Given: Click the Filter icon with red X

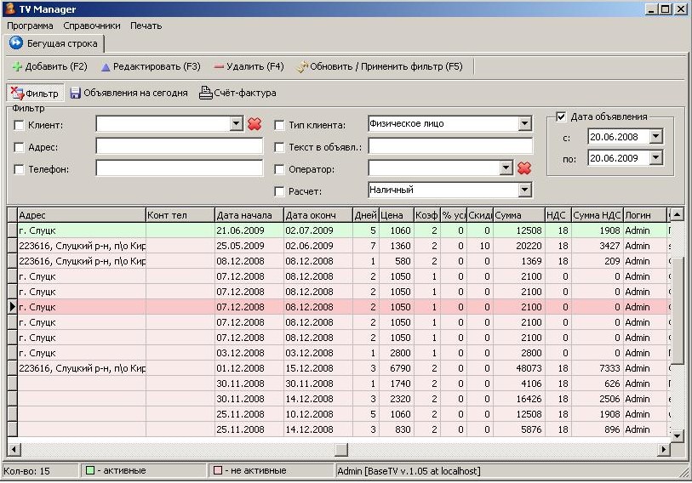Looking at the screenshot, I should click(17, 93).
